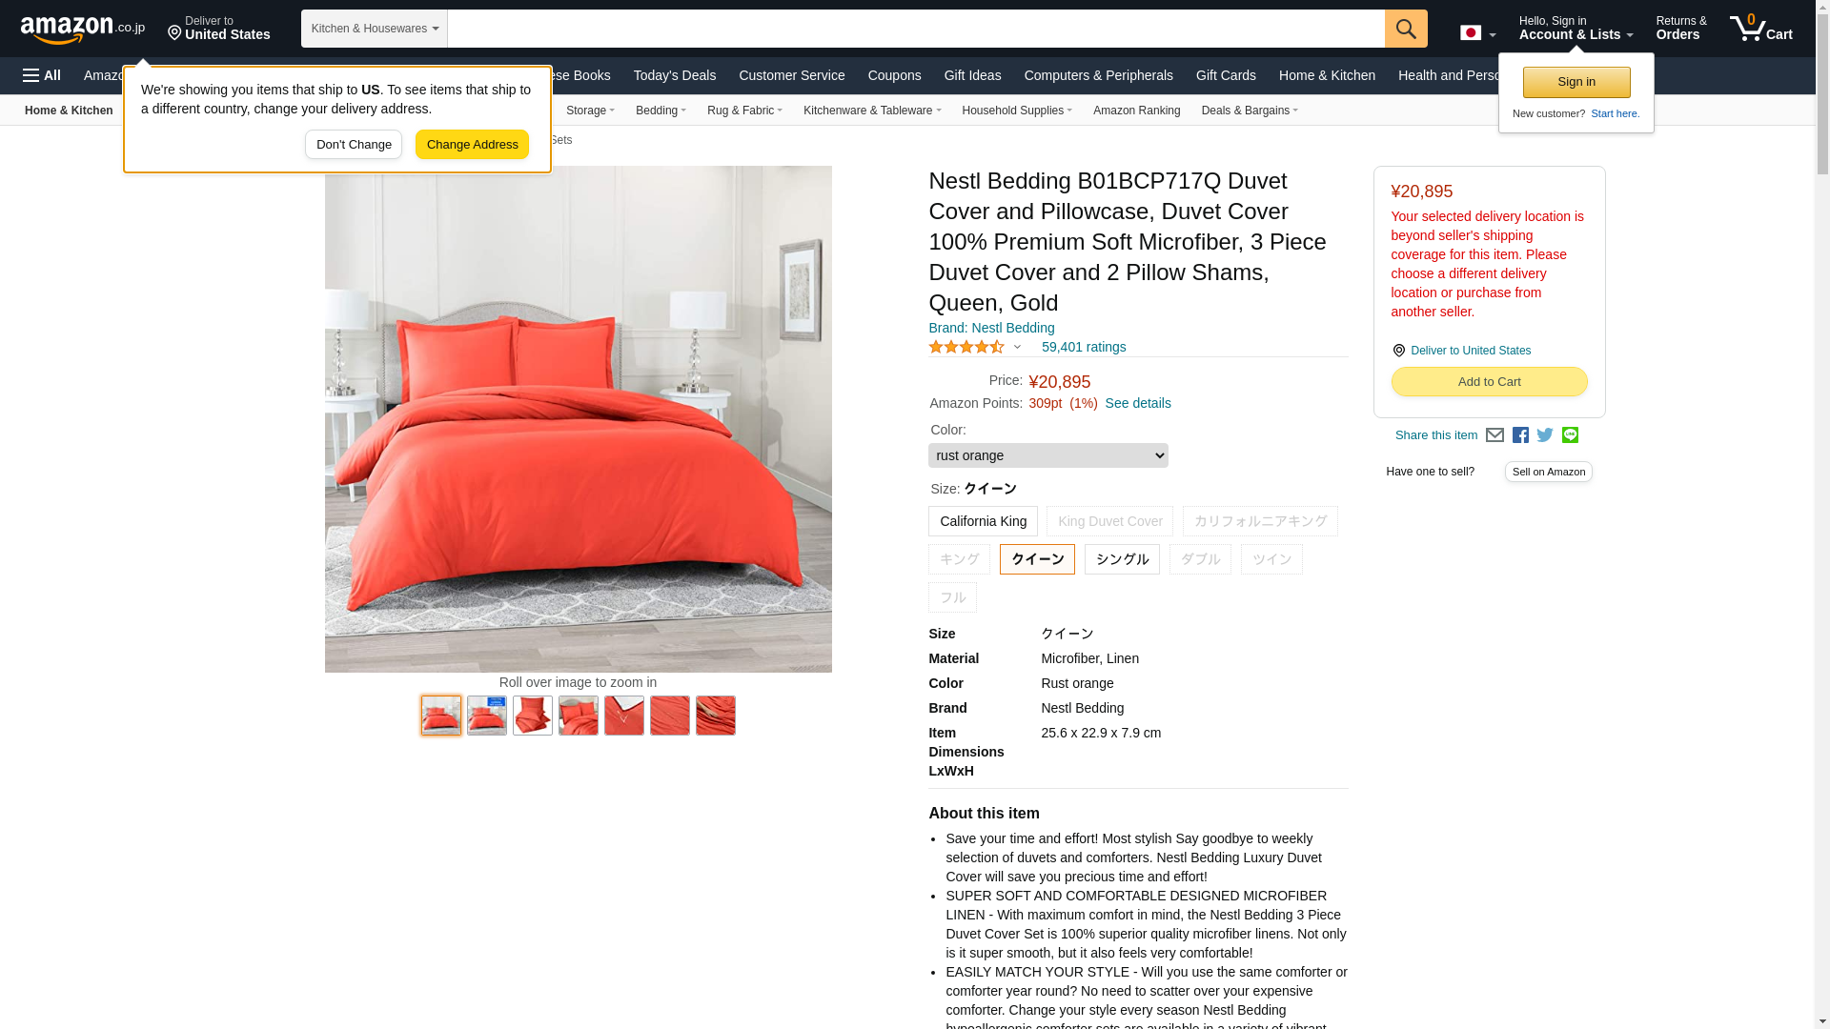Open the shopping cart icon

tap(1761, 28)
